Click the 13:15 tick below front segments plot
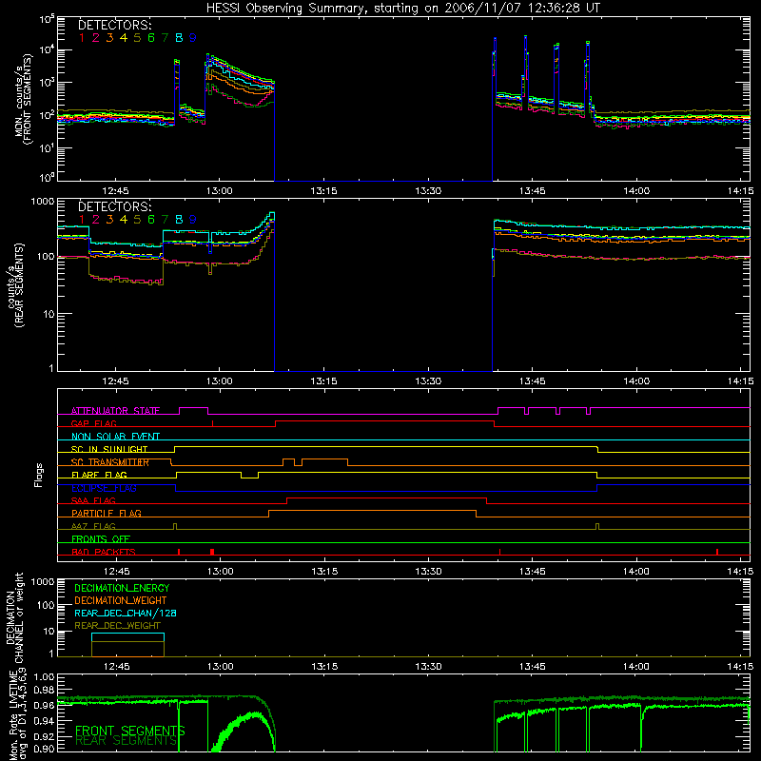 point(323,191)
